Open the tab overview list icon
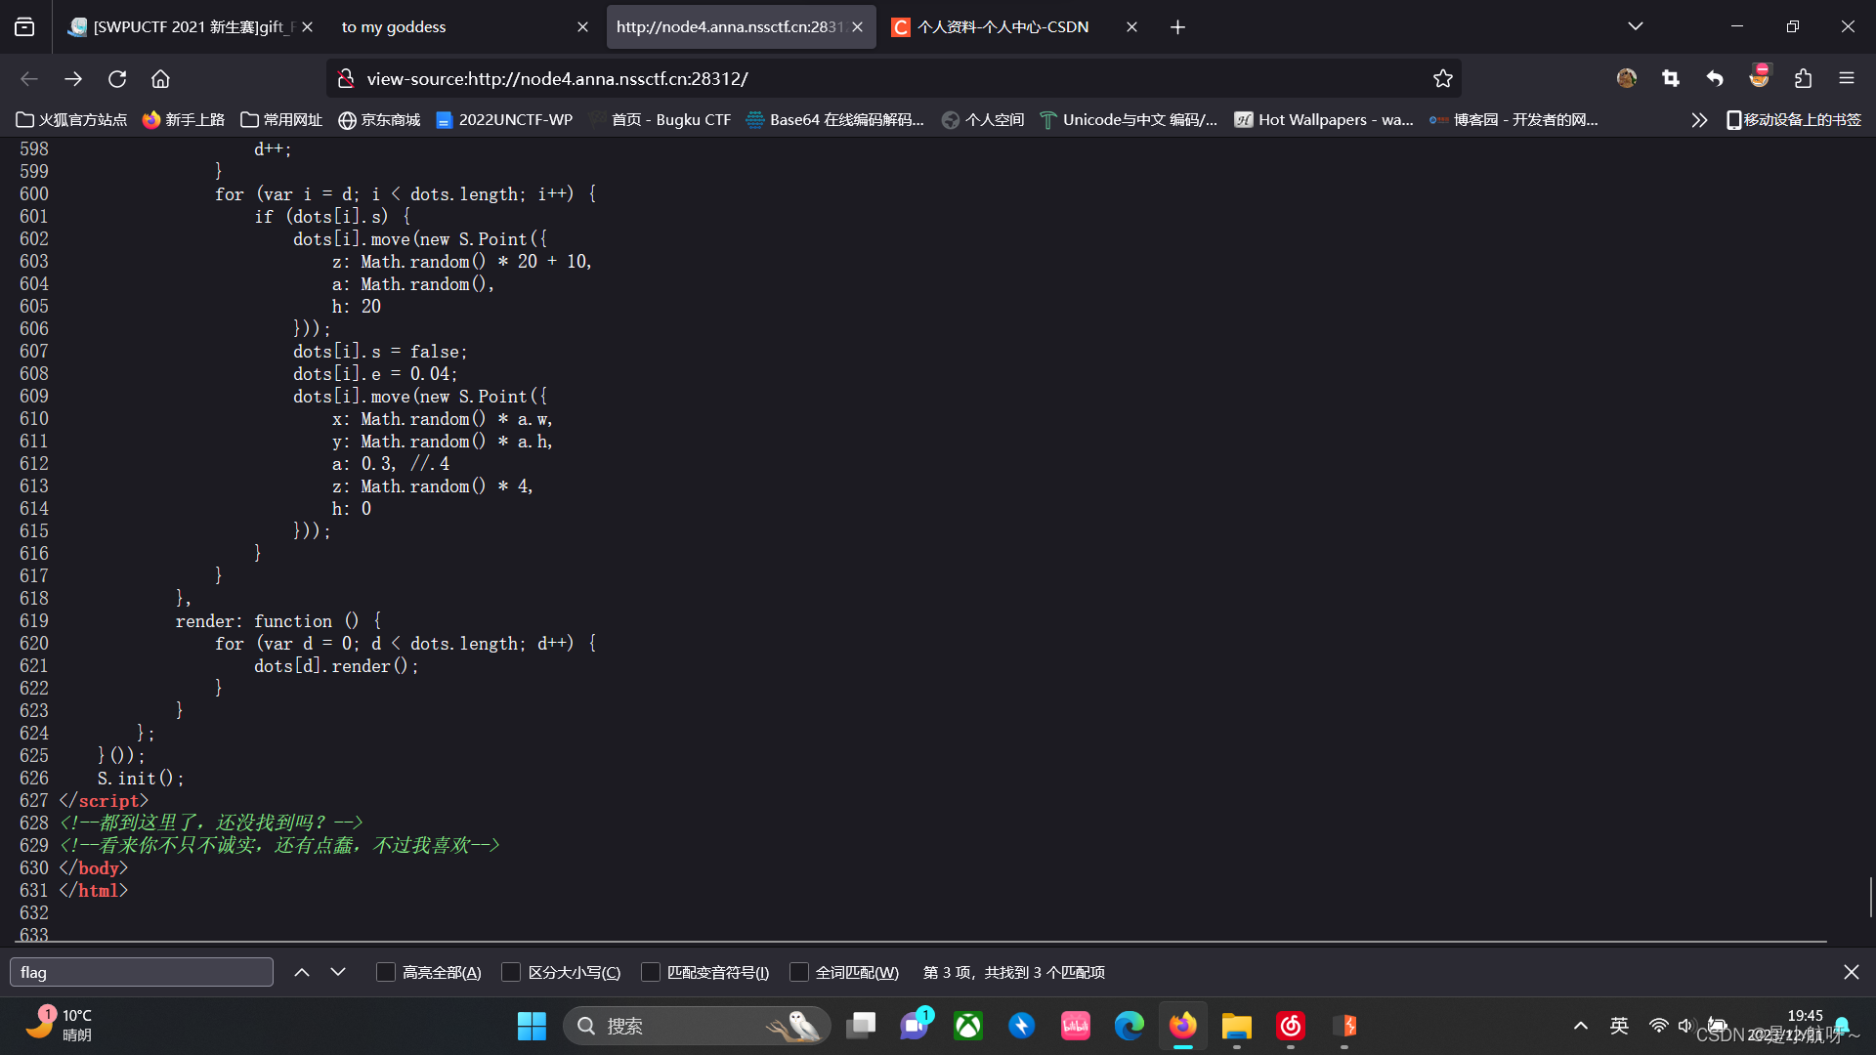 [x=1635, y=26]
